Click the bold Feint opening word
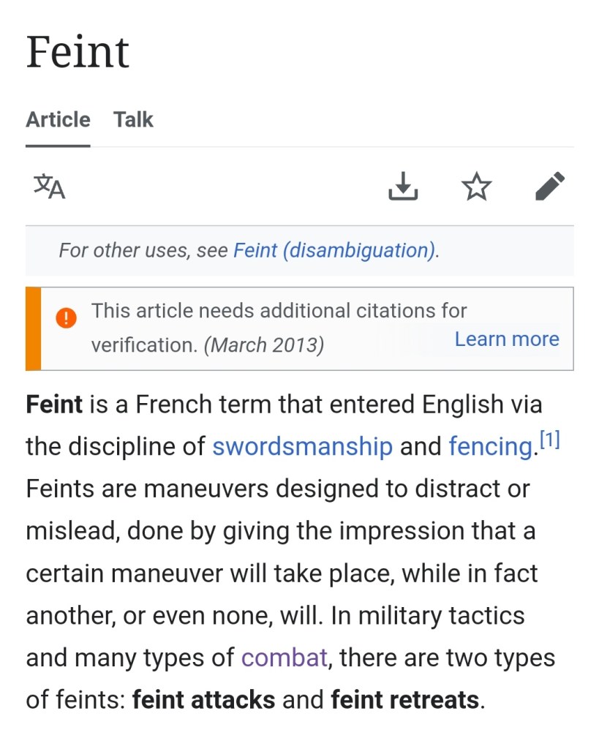 click(54, 404)
